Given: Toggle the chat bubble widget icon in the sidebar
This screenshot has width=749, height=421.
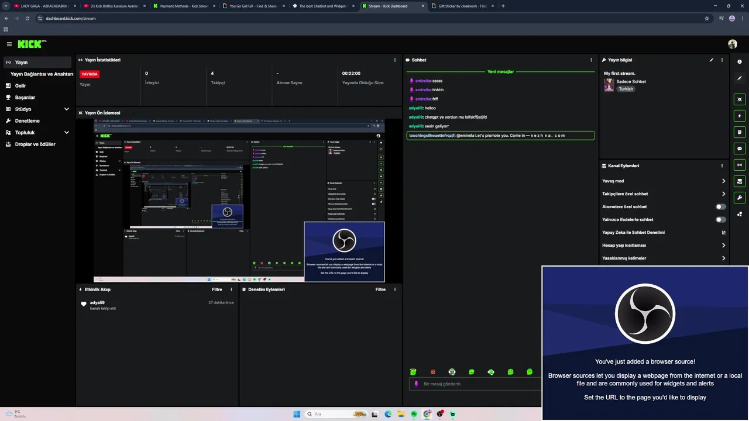Looking at the screenshot, I should tap(740, 149).
